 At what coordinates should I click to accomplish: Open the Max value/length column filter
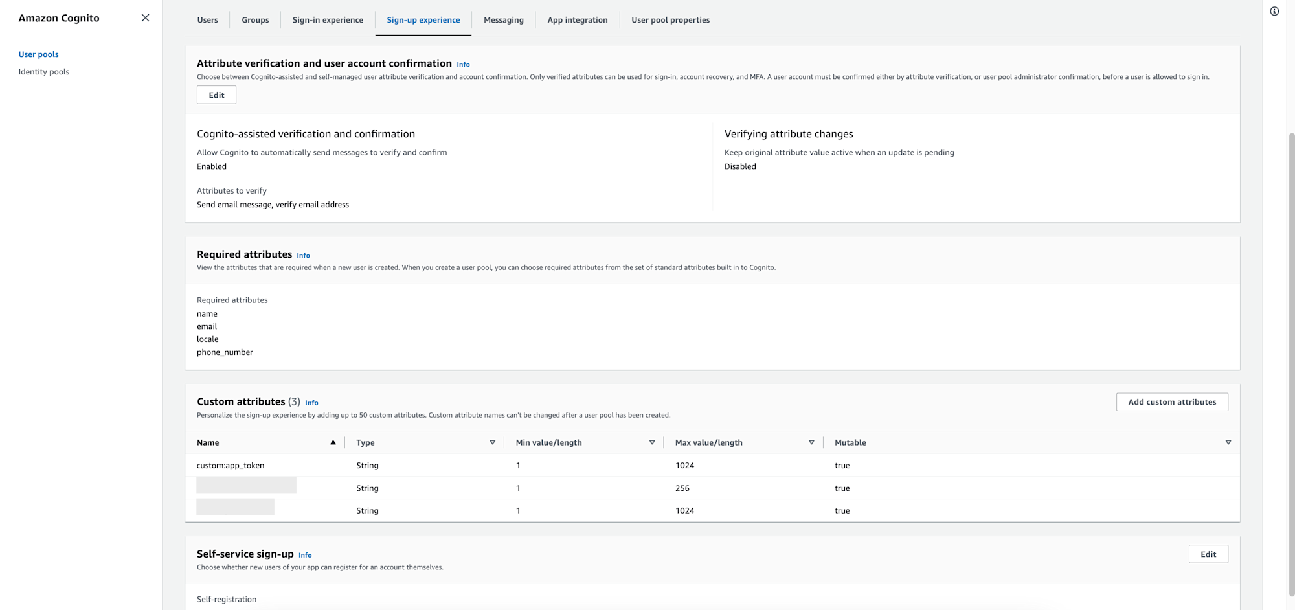point(811,442)
